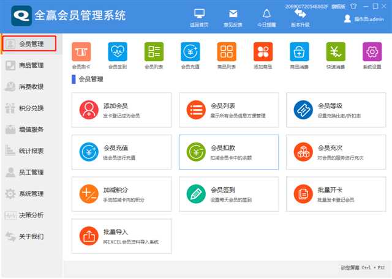392x279 pixels.
Task: Open the 加减积分 card
Action: (121, 194)
